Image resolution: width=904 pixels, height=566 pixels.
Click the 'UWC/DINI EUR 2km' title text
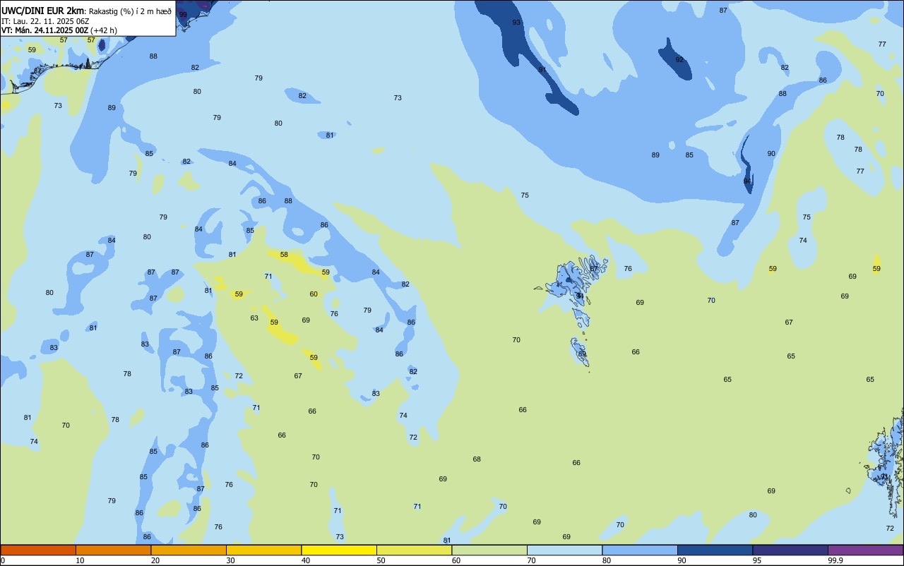pyautogui.click(x=43, y=11)
